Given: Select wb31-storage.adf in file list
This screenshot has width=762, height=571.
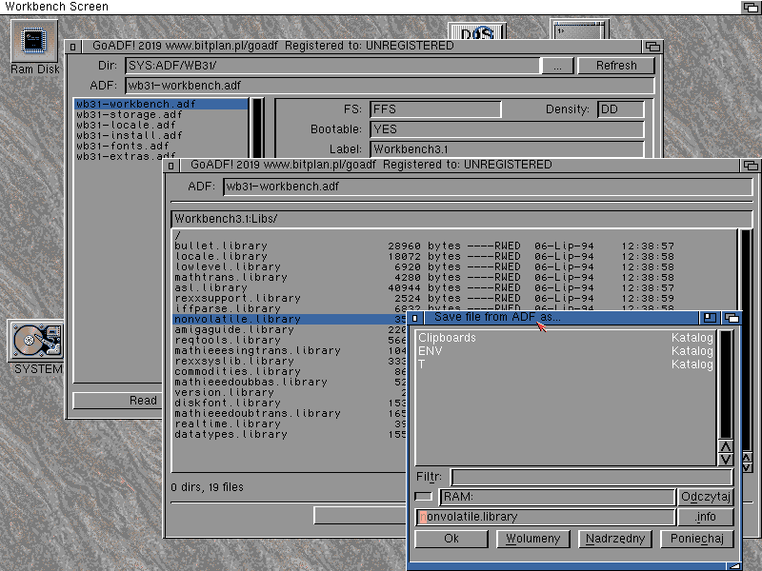Looking at the screenshot, I should click(x=161, y=114).
